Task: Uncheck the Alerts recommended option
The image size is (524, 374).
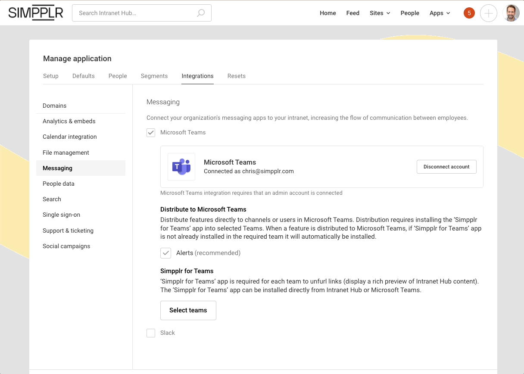Action: pos(166,253)
